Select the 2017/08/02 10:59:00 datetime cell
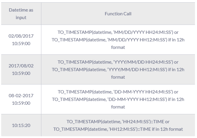This screenshot has width=197, height=138. point(21,69)
